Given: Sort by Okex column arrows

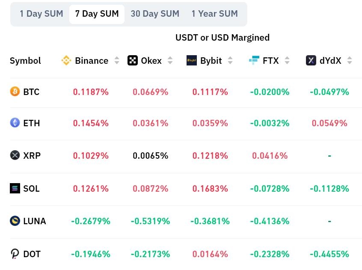Looking at the screenshot, I should [x=170, y=61].
